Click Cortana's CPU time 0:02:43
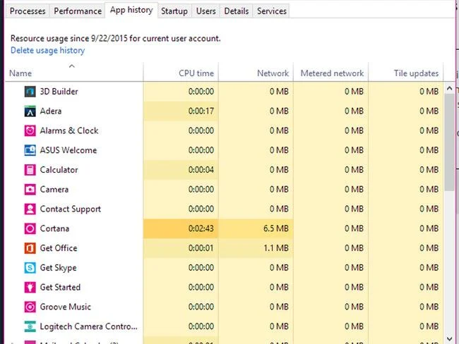Screen dimensions: 459x344 tap(201, 228)
